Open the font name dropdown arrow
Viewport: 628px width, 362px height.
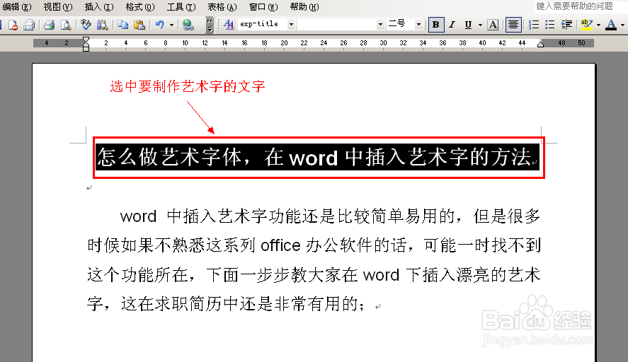380,25
